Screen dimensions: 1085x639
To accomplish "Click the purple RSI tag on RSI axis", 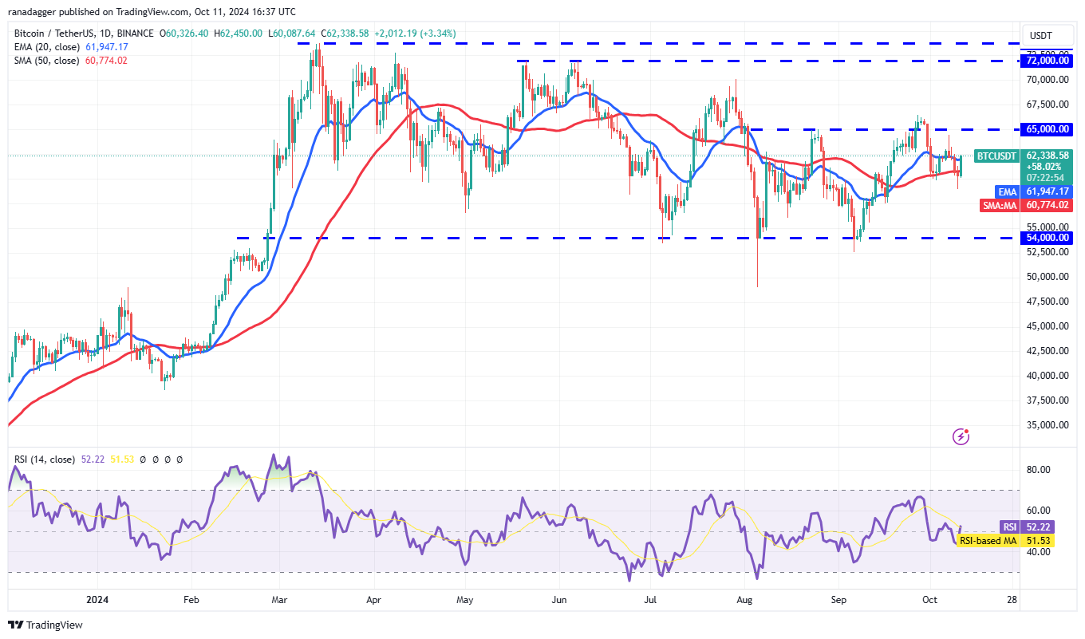I will (1010, 527).
